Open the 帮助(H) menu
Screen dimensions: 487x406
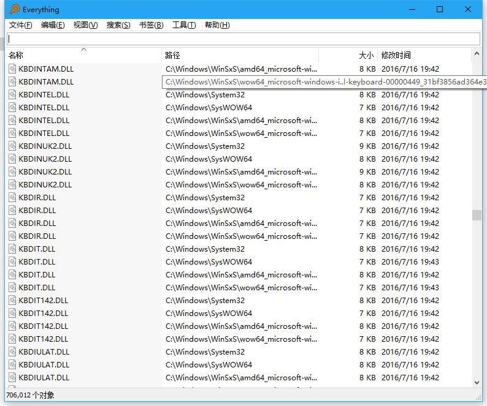coord(217,25)
